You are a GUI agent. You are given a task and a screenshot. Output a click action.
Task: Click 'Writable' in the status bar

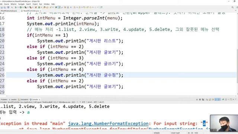(x=157, y=133)
